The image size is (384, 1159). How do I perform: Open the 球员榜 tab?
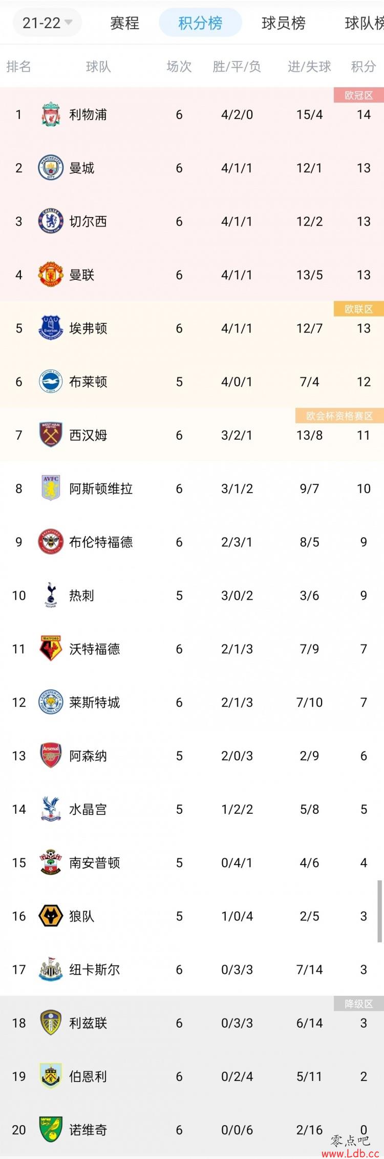[x=283, y=23]
